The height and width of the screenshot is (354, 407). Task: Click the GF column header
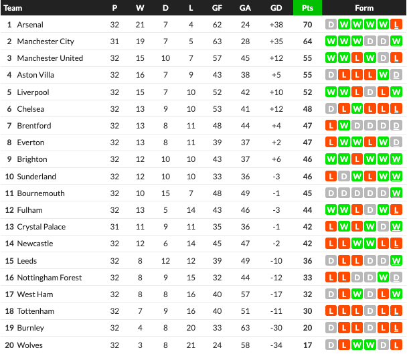point(217,8)
